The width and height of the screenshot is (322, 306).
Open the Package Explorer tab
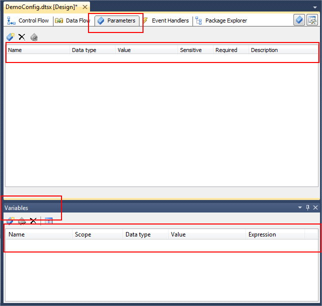tap(221, 20)
